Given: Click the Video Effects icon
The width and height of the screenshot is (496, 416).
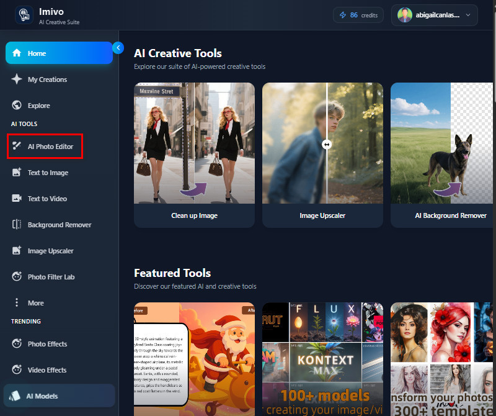Looking at the screenshot, I should click(x=17, y=369).
